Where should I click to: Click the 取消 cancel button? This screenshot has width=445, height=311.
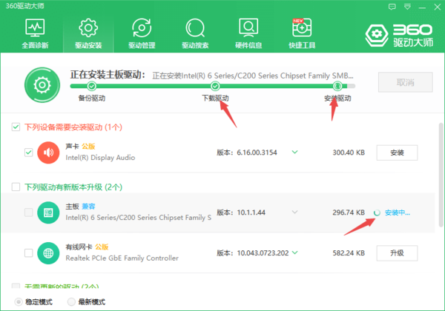click(405, 82)
